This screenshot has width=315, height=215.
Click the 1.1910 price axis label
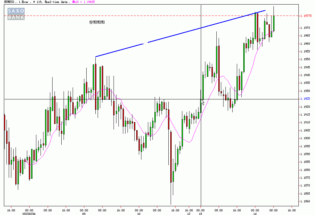pyautogui.click(x=305, y=122)
